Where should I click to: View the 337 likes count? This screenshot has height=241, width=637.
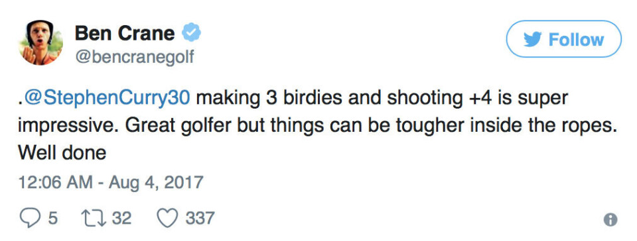click(x=200, y=218)
